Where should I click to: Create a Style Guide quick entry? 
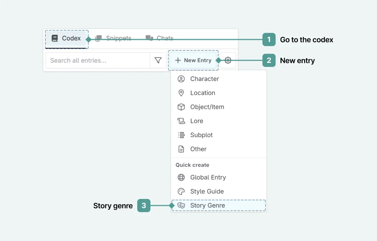pyautogui.click(x=207, y=191)
